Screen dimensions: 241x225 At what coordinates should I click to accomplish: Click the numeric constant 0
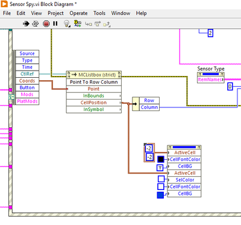[230, 87]
